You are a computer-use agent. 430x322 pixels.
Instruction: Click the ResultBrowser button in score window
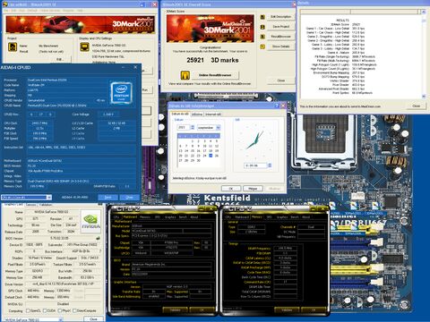coord(280,37)
